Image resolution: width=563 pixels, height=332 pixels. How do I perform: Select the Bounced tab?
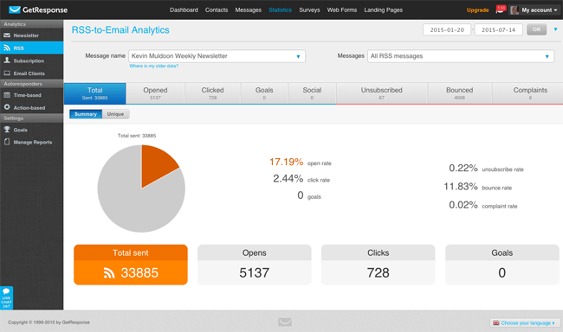tap(460, 93)
